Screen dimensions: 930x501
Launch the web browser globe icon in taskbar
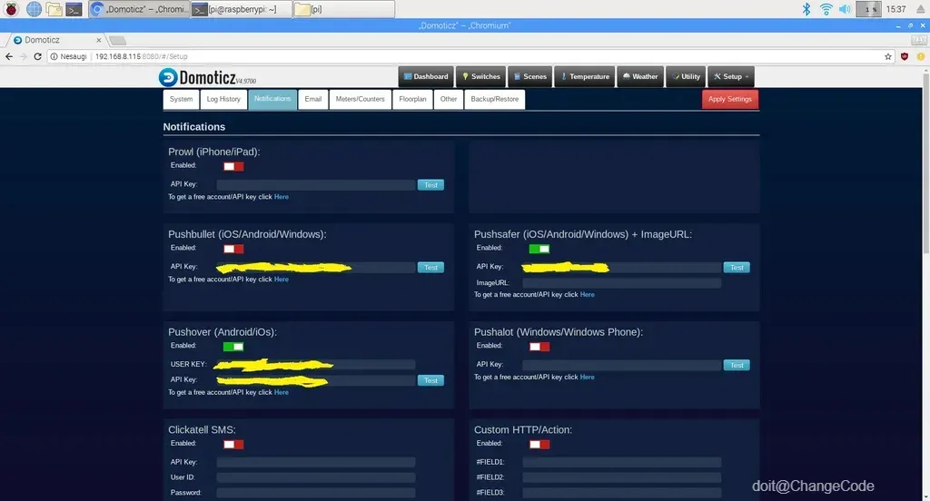point(34,9)
